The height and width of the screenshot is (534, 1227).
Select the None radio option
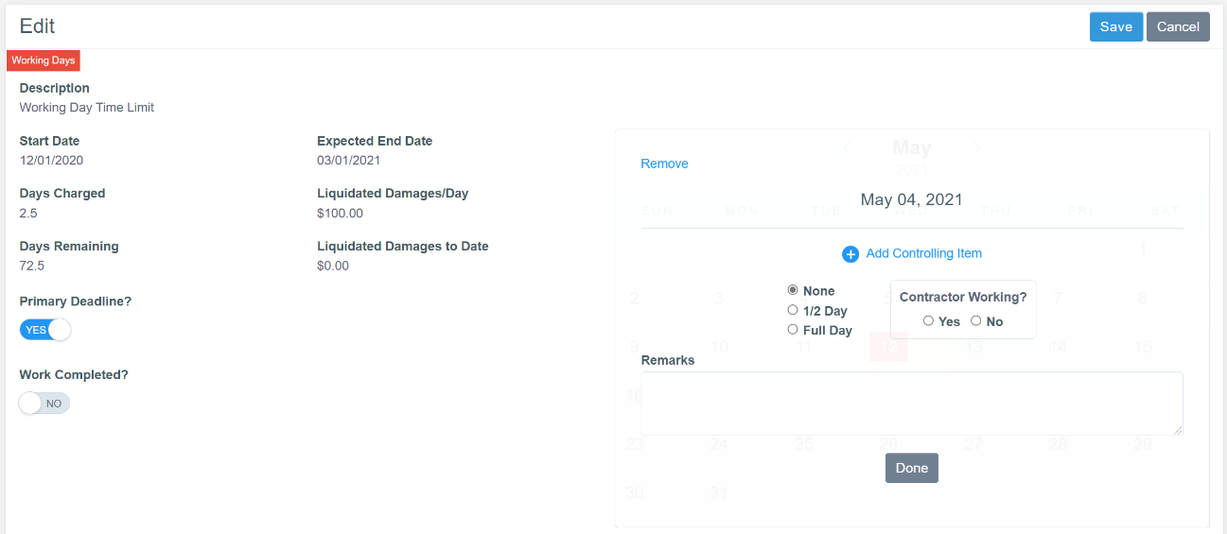793,290
